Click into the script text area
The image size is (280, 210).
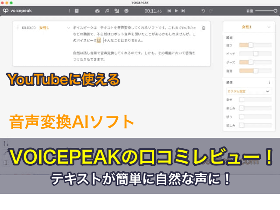pyautogui.click(x=134, y=43)
